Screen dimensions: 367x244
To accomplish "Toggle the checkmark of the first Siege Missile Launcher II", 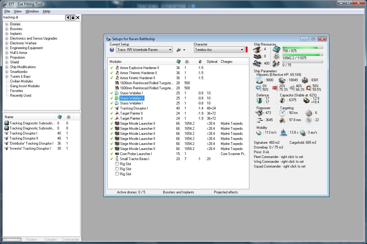I will point(112,123).
